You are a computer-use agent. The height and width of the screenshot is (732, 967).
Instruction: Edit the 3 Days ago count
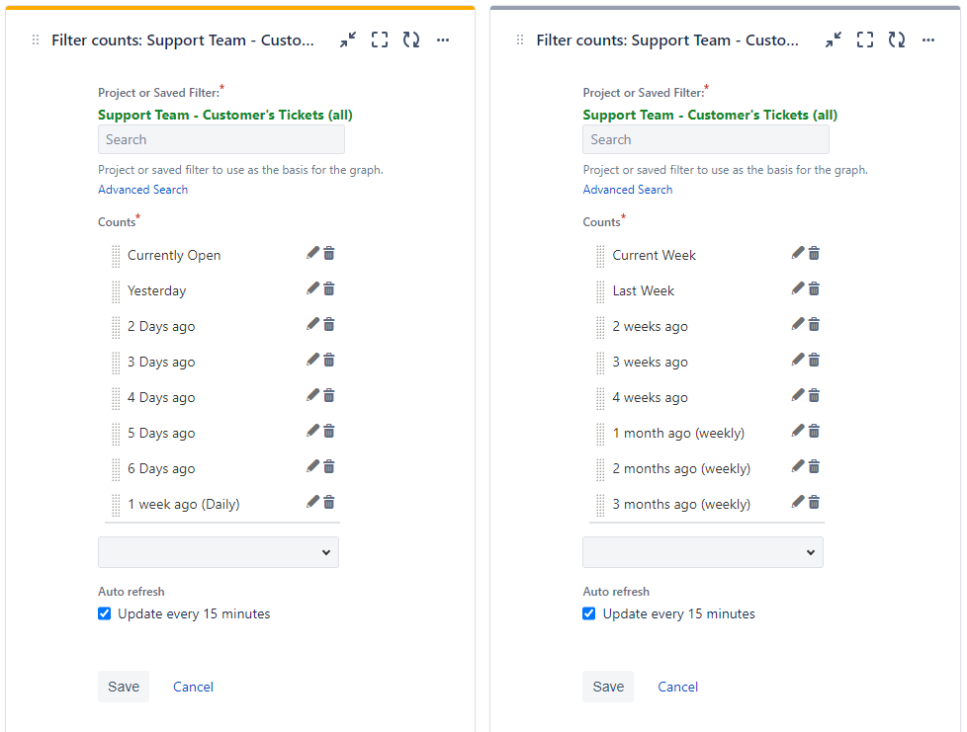(312, 360)
